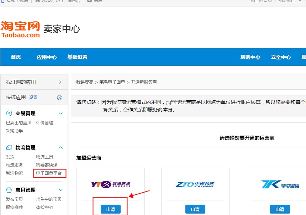The width and height of the screenshot is (306, 215).
Task: Click 开通新服务商 breadcrumb text
Action: click(144, 82)
